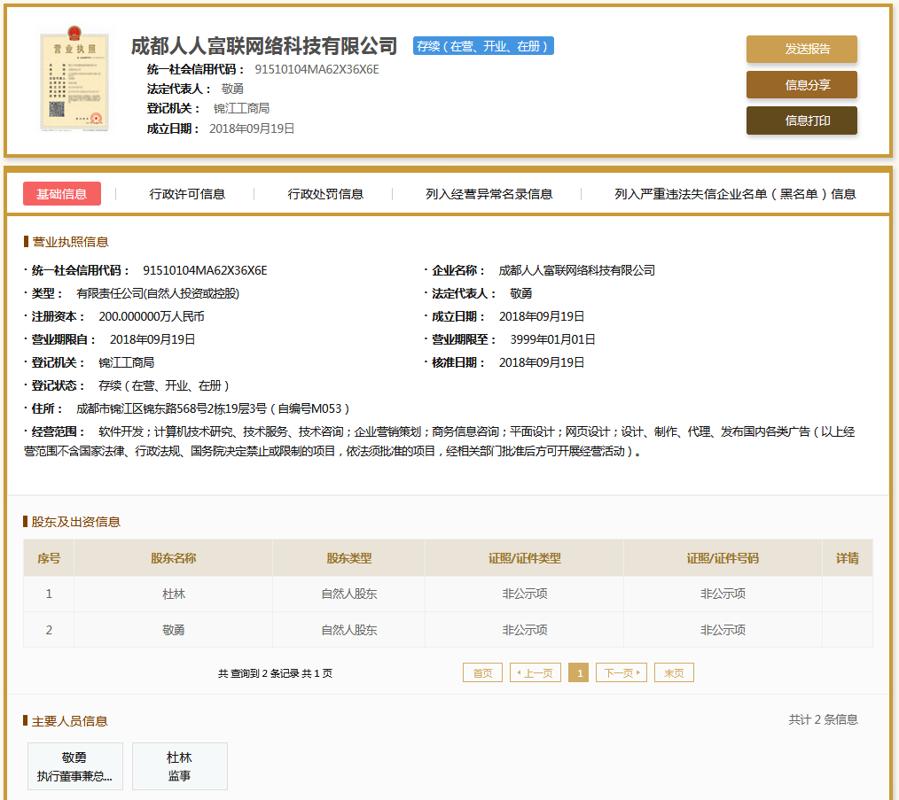The height and width of the screenshot is (800, 899).
Task: Open the 敬勇 executive director personnel card
Action: click(x=75, y=766)
